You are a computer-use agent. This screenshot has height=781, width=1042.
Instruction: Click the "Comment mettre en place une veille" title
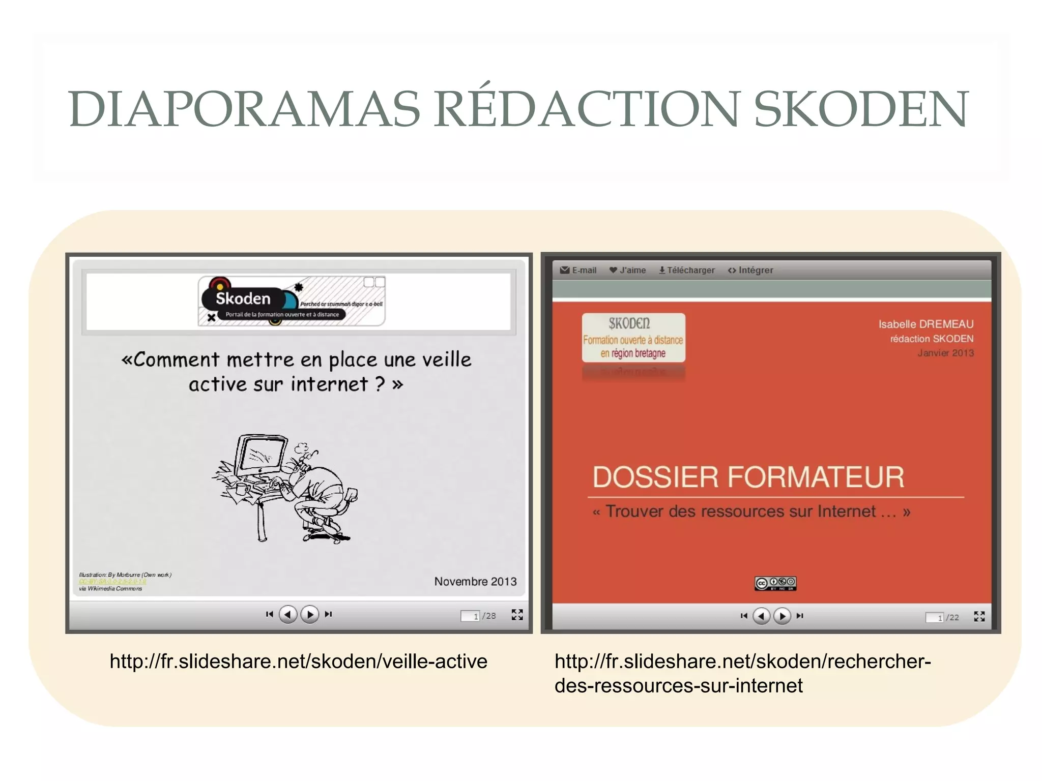296,372
